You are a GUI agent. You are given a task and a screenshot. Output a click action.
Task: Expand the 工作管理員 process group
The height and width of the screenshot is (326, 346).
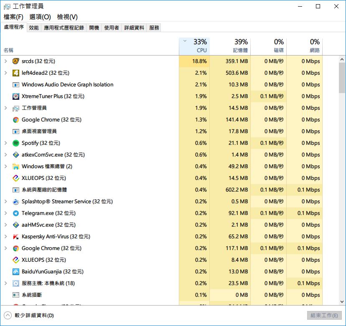[6, 108]
